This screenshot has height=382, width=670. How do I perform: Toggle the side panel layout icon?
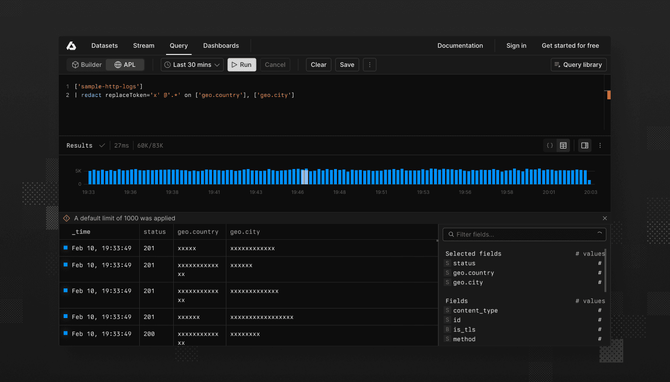pyautogui.click(x=584, y=145)
